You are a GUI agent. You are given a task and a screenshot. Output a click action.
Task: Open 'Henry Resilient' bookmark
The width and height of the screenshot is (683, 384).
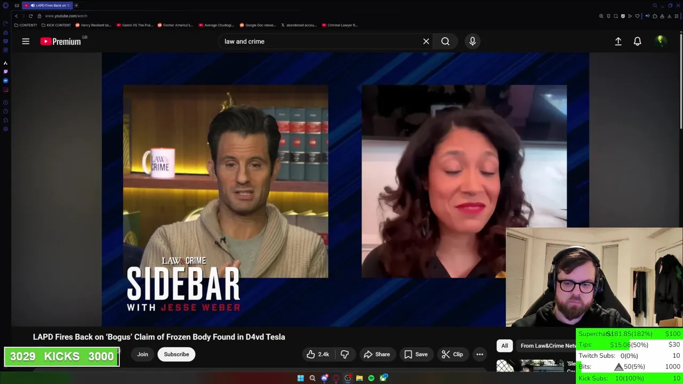[x=93, y=25]
